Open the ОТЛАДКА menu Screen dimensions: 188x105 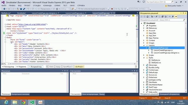click(37, 6)
